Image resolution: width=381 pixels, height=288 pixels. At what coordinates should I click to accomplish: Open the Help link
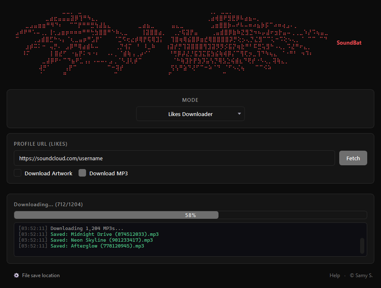point(335,275)
